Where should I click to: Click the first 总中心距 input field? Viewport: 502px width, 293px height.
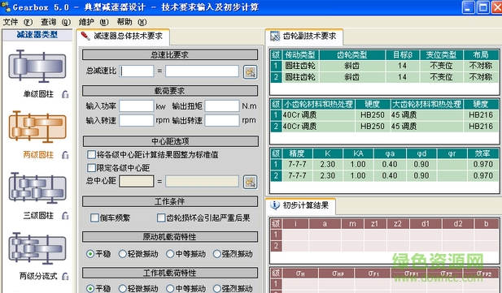(137, 181)
